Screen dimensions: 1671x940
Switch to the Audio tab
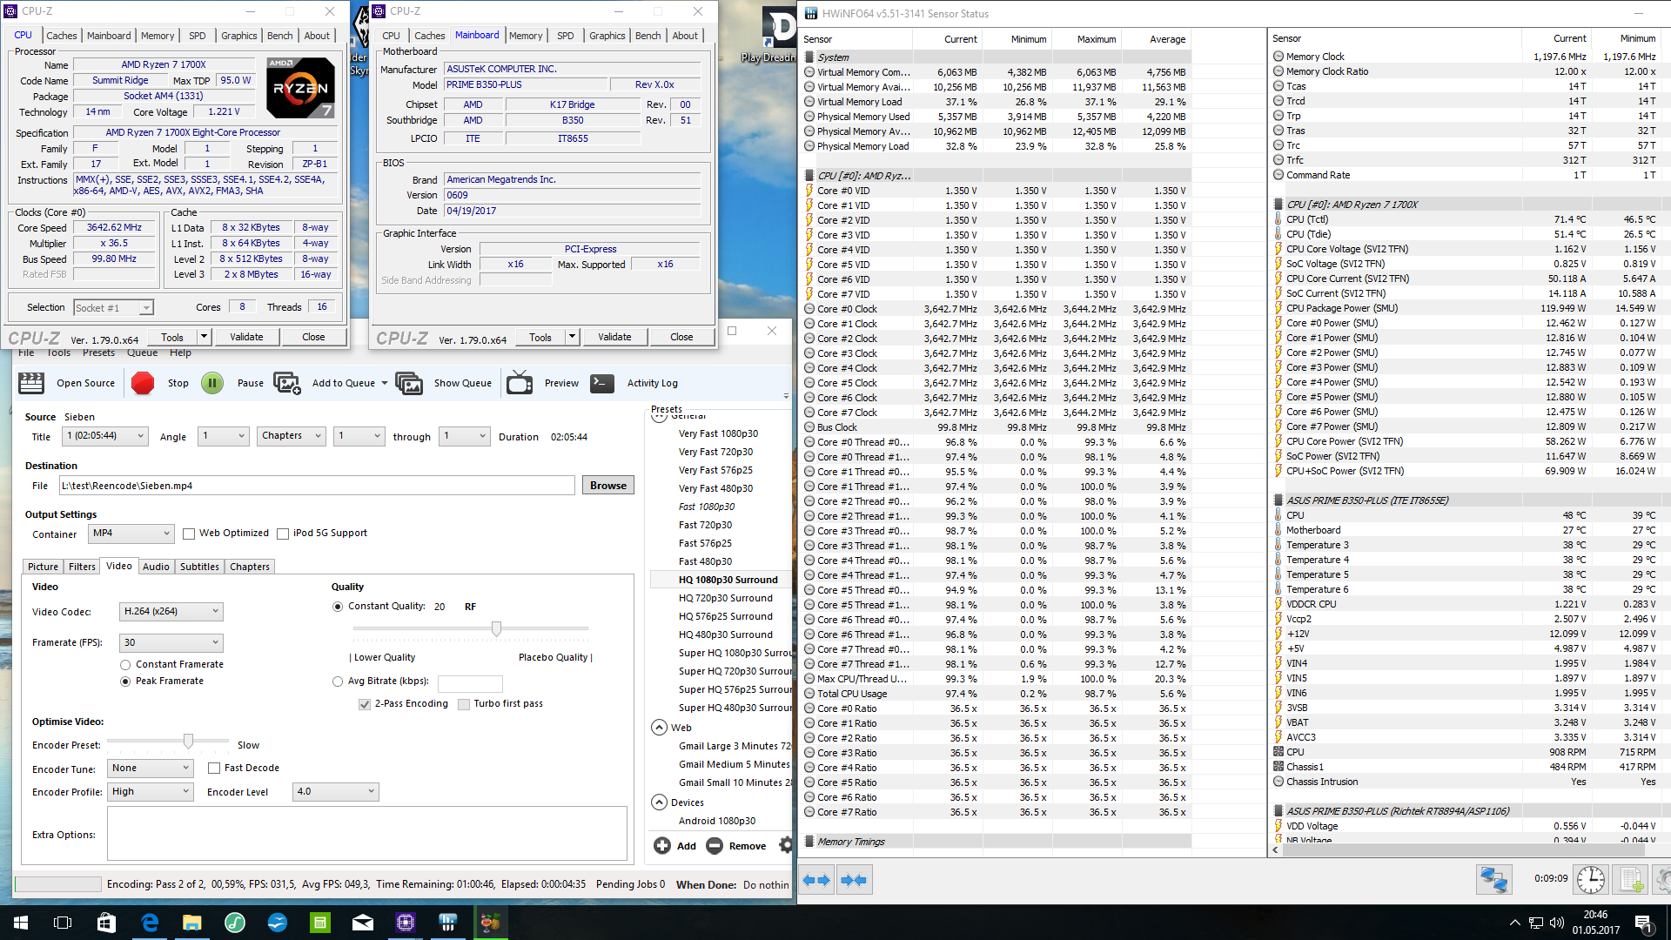tap(156, 567)
